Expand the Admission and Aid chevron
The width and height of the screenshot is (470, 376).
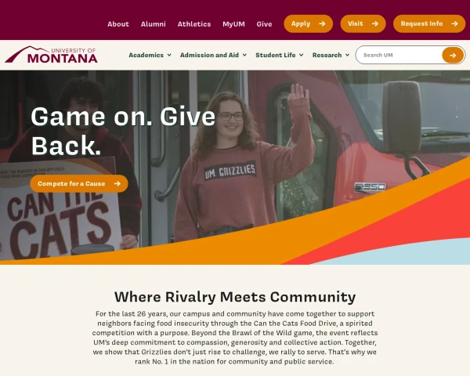(x=244, y=55)
